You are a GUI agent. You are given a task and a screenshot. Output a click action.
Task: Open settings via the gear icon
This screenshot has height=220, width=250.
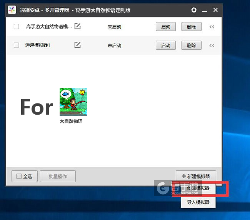tap(194, 10)
